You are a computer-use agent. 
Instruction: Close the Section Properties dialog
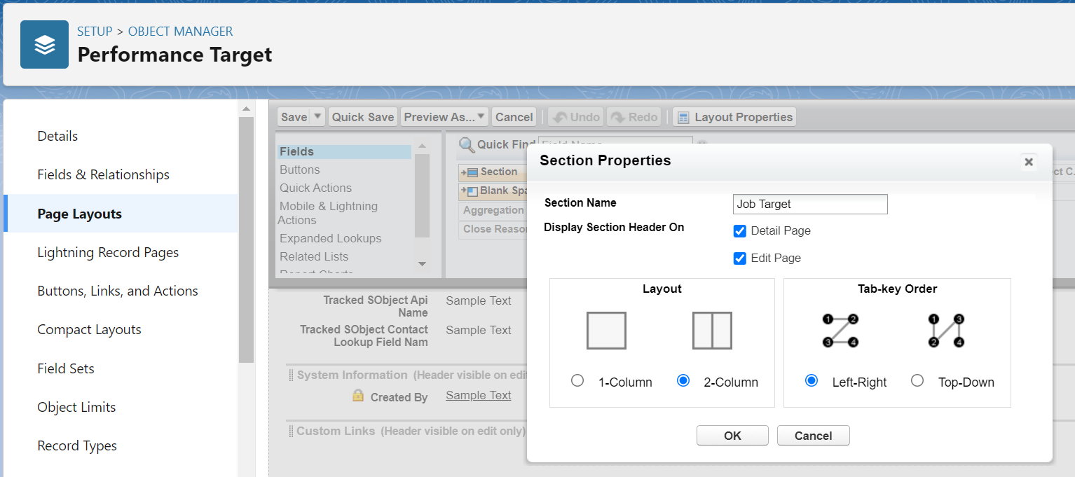[1028, 162]
